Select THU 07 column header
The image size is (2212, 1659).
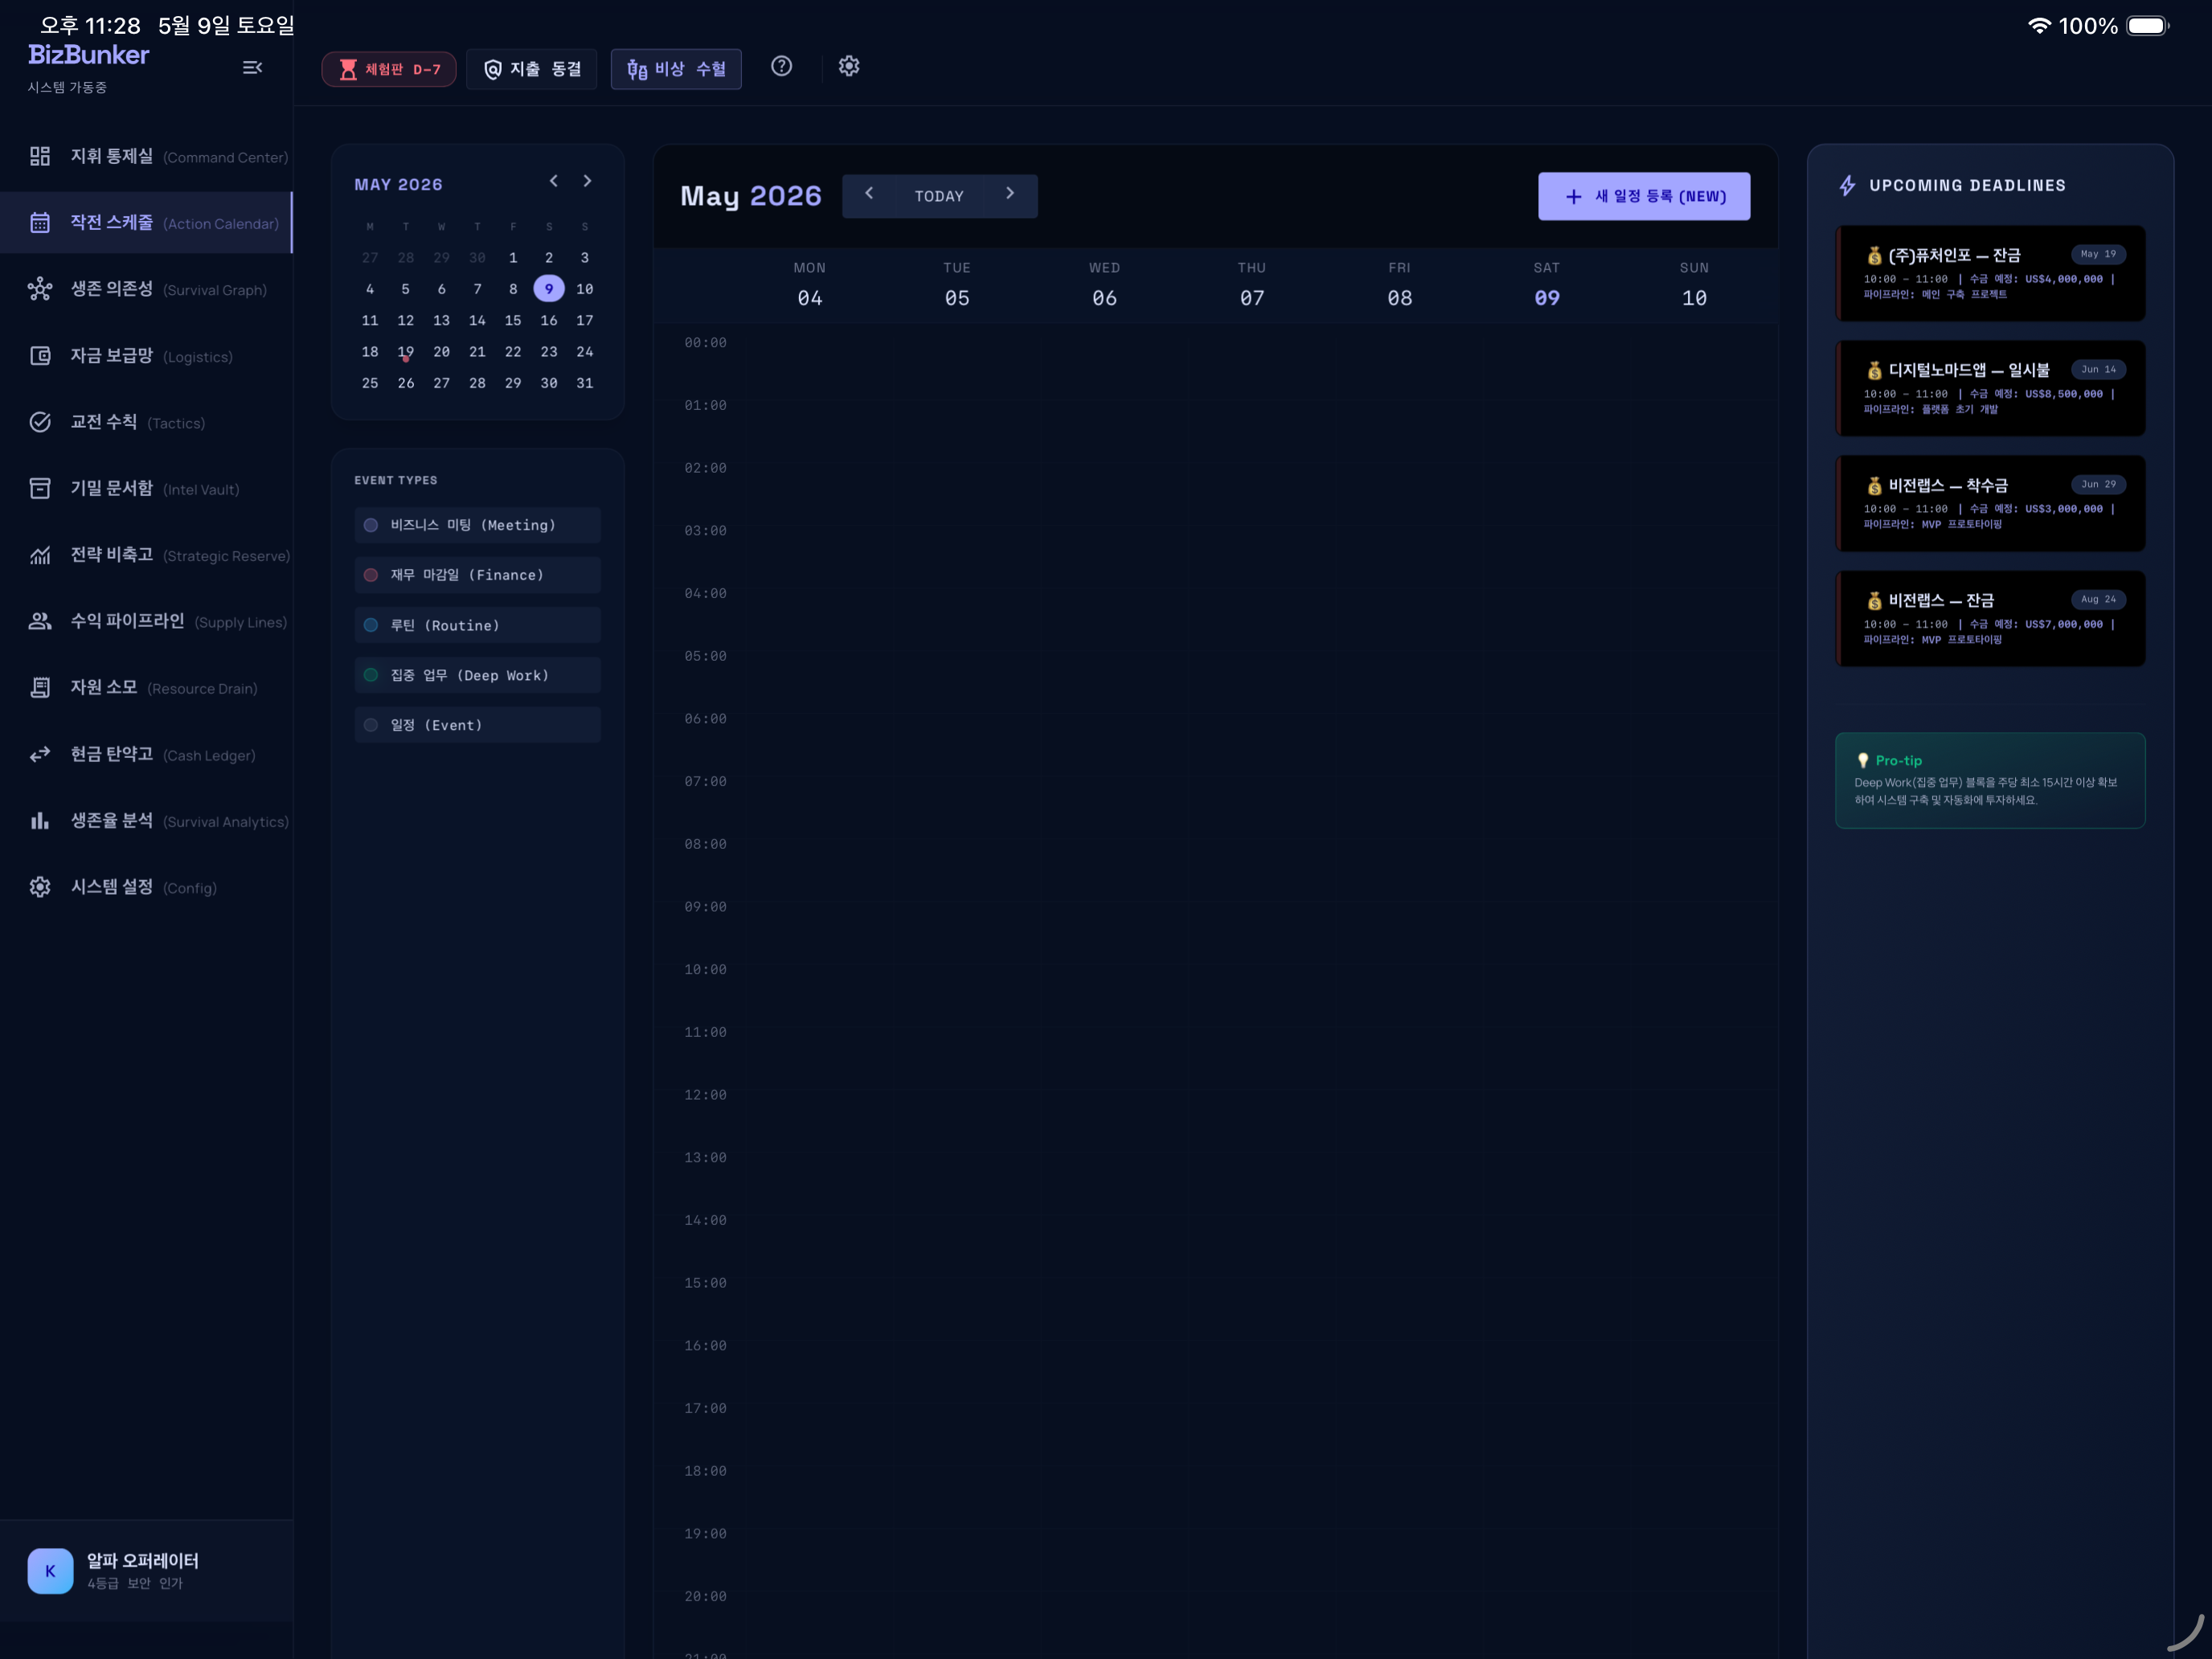pos(1252,285)
